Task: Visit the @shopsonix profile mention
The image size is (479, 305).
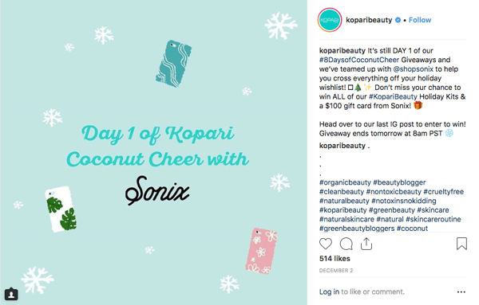Action: coord(413,68)
